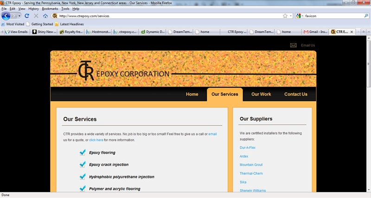Open the Help menu
Image resolution: width=371 pixels, height=198 pixels.
(76, 9)
